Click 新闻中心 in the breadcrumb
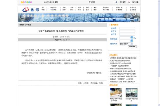This screenshot has width=160, height=106. pos(23,25)
